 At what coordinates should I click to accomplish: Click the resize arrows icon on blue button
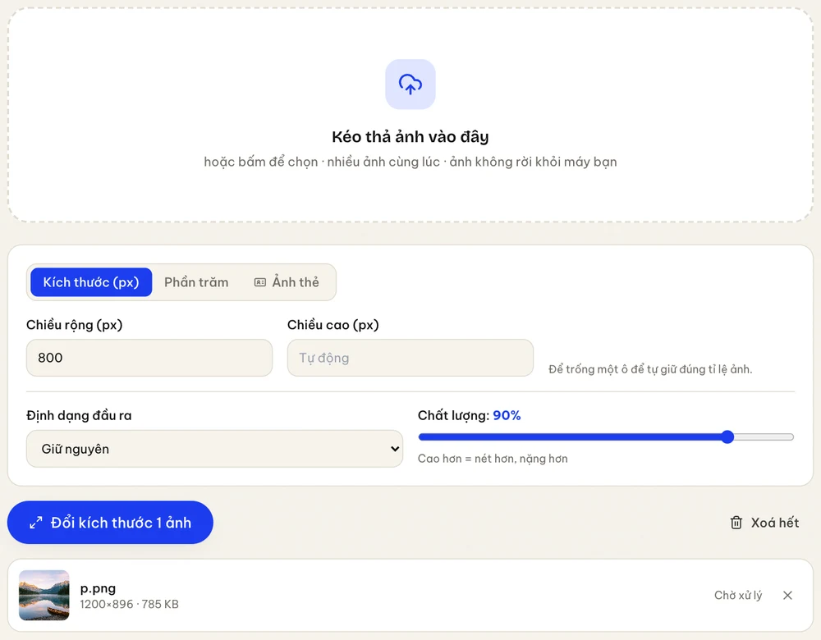tap(36, 523)
